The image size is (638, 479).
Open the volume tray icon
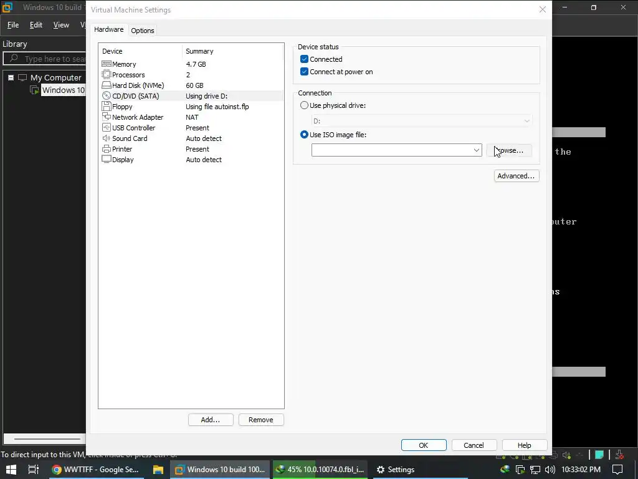550,469
